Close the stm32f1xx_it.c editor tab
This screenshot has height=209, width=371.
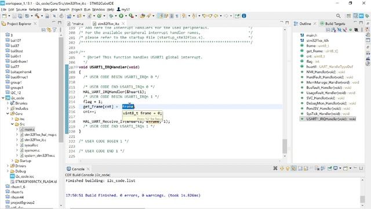coord(123,24)
